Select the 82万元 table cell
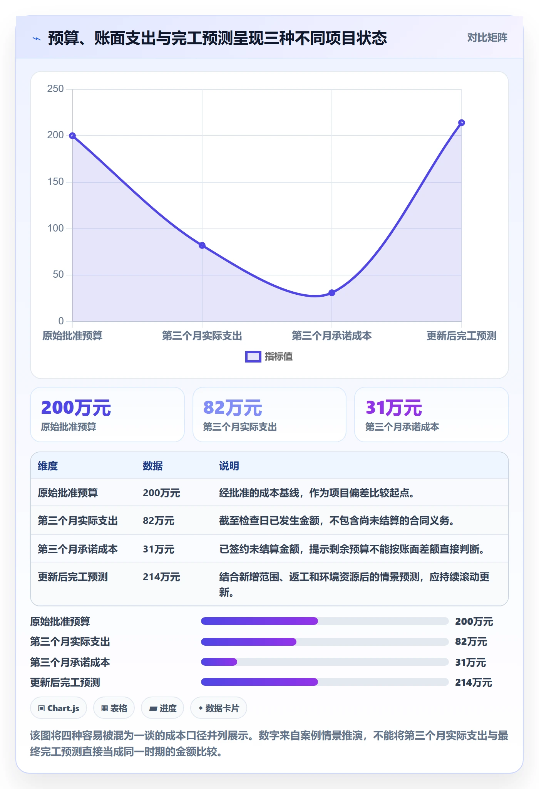Image resolution: width=539 pixels, height=789 pixels. coord(159,521)
